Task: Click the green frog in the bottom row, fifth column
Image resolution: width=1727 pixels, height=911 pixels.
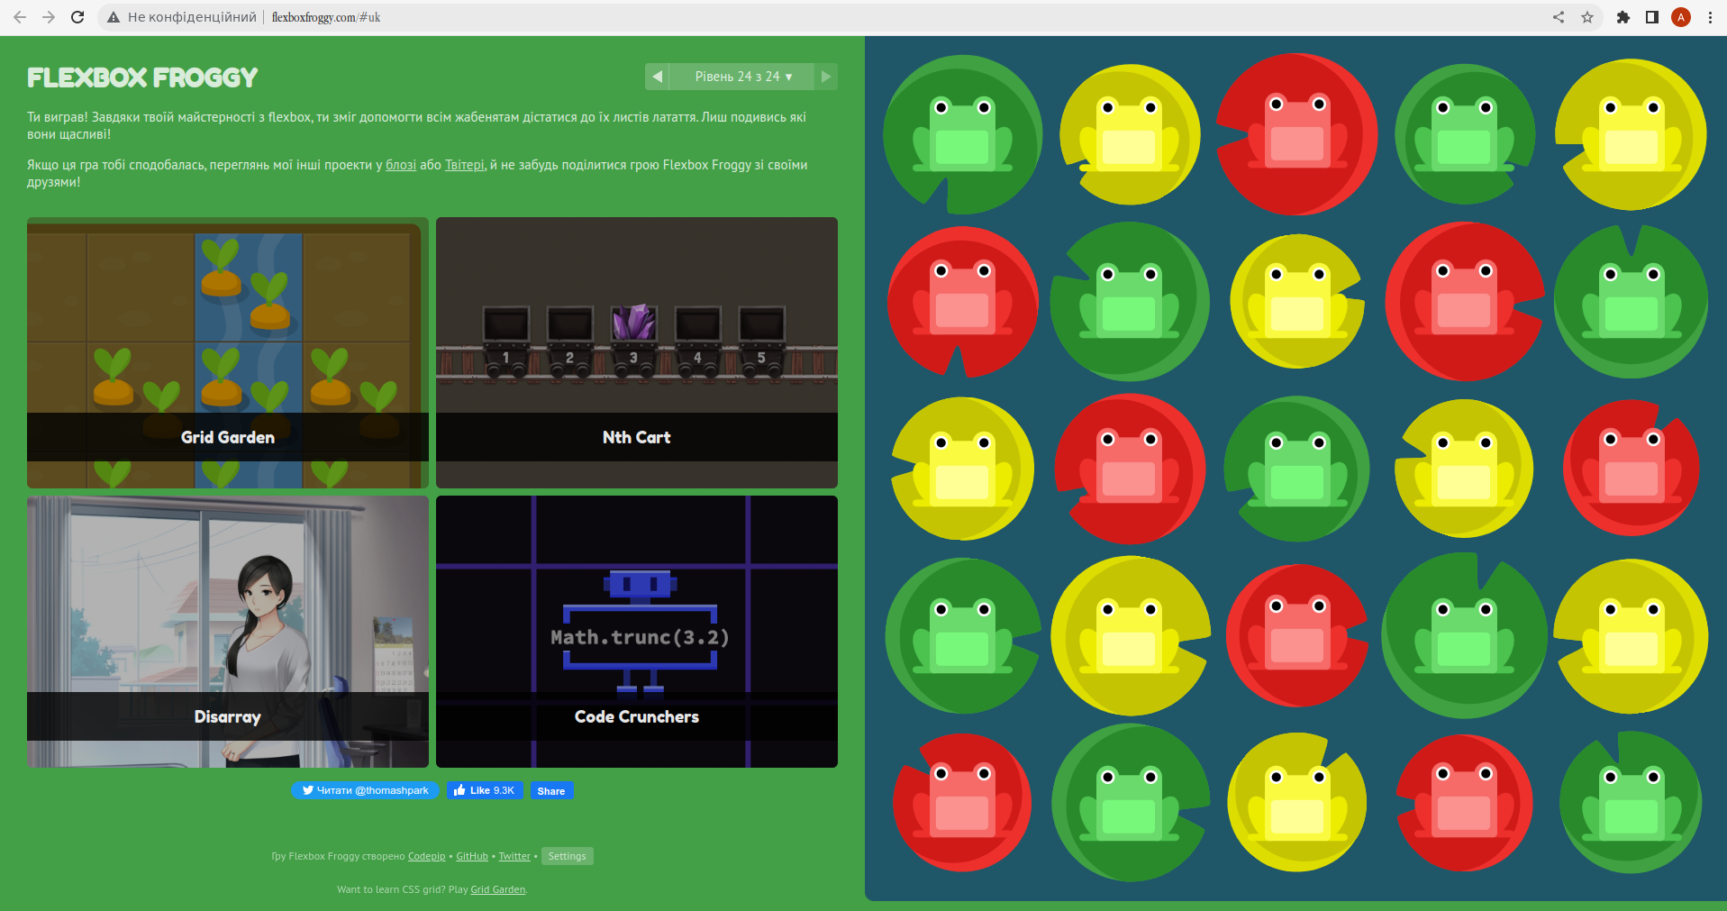Action: pyautogui.click(x=1632, y=803)
